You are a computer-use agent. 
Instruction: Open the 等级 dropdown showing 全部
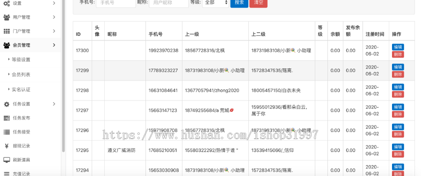click(216, 3)
